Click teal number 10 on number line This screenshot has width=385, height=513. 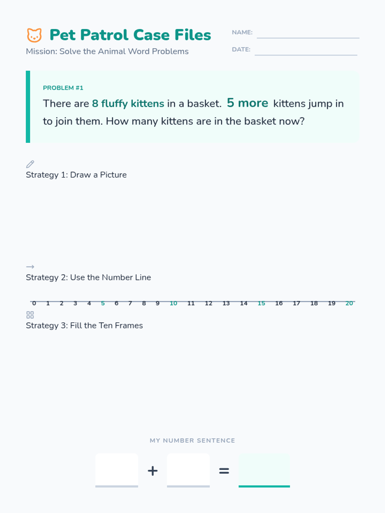click(x=174, y=303)
